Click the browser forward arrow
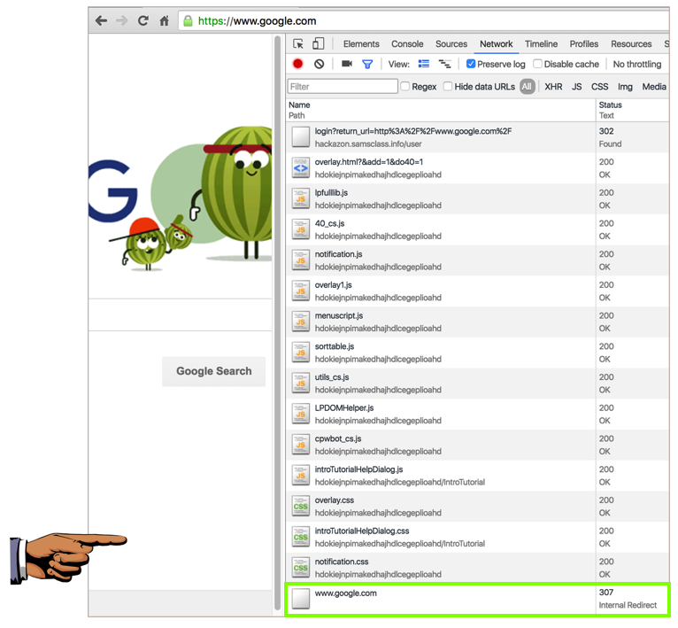This screenshot has height=628, width=678. 122,20
